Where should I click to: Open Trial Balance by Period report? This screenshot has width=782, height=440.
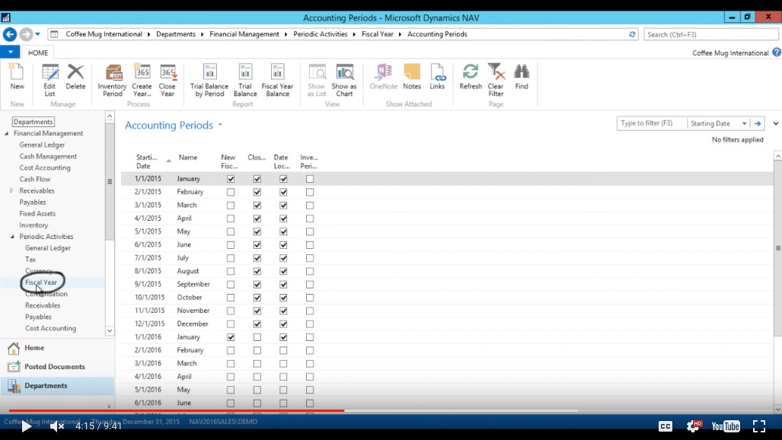click(x=209, y=80)
